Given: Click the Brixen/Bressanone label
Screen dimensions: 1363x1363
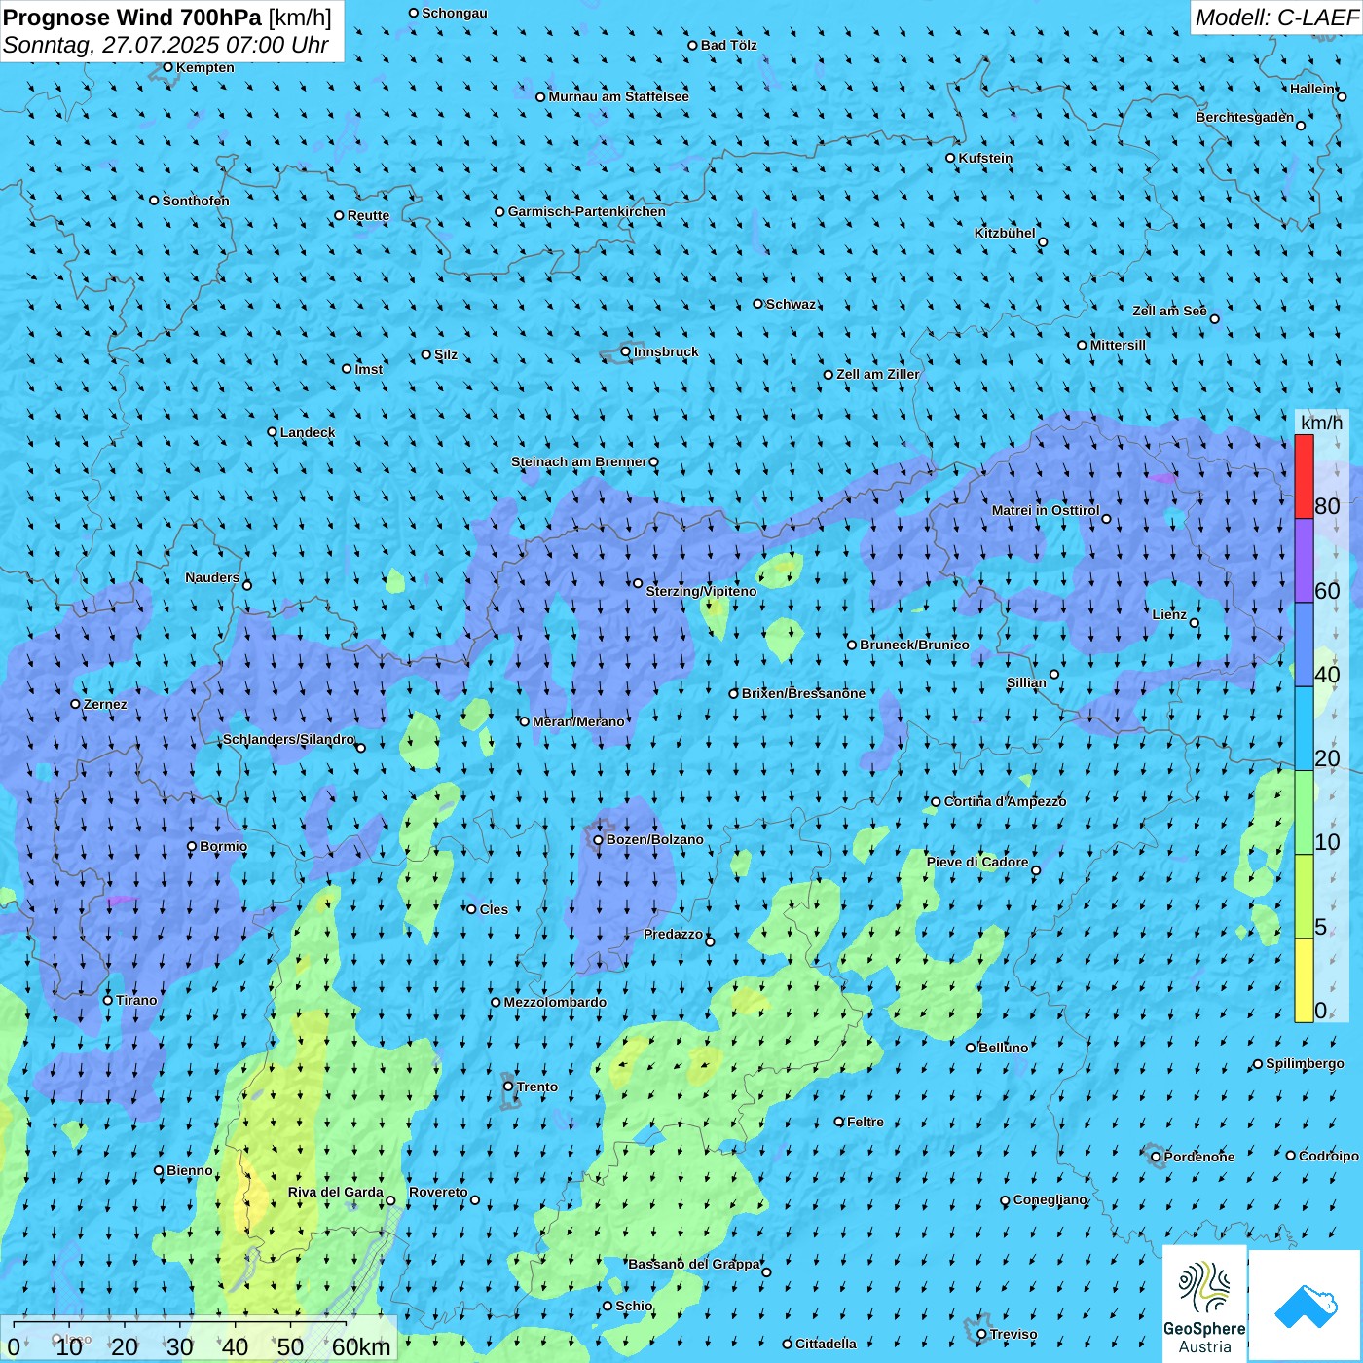Looking at the screenshot, I should pyautogui.click(x=803, y=693).
